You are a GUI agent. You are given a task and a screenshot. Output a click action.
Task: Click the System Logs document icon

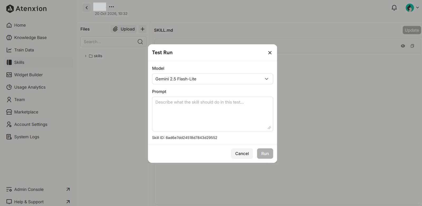9,137
